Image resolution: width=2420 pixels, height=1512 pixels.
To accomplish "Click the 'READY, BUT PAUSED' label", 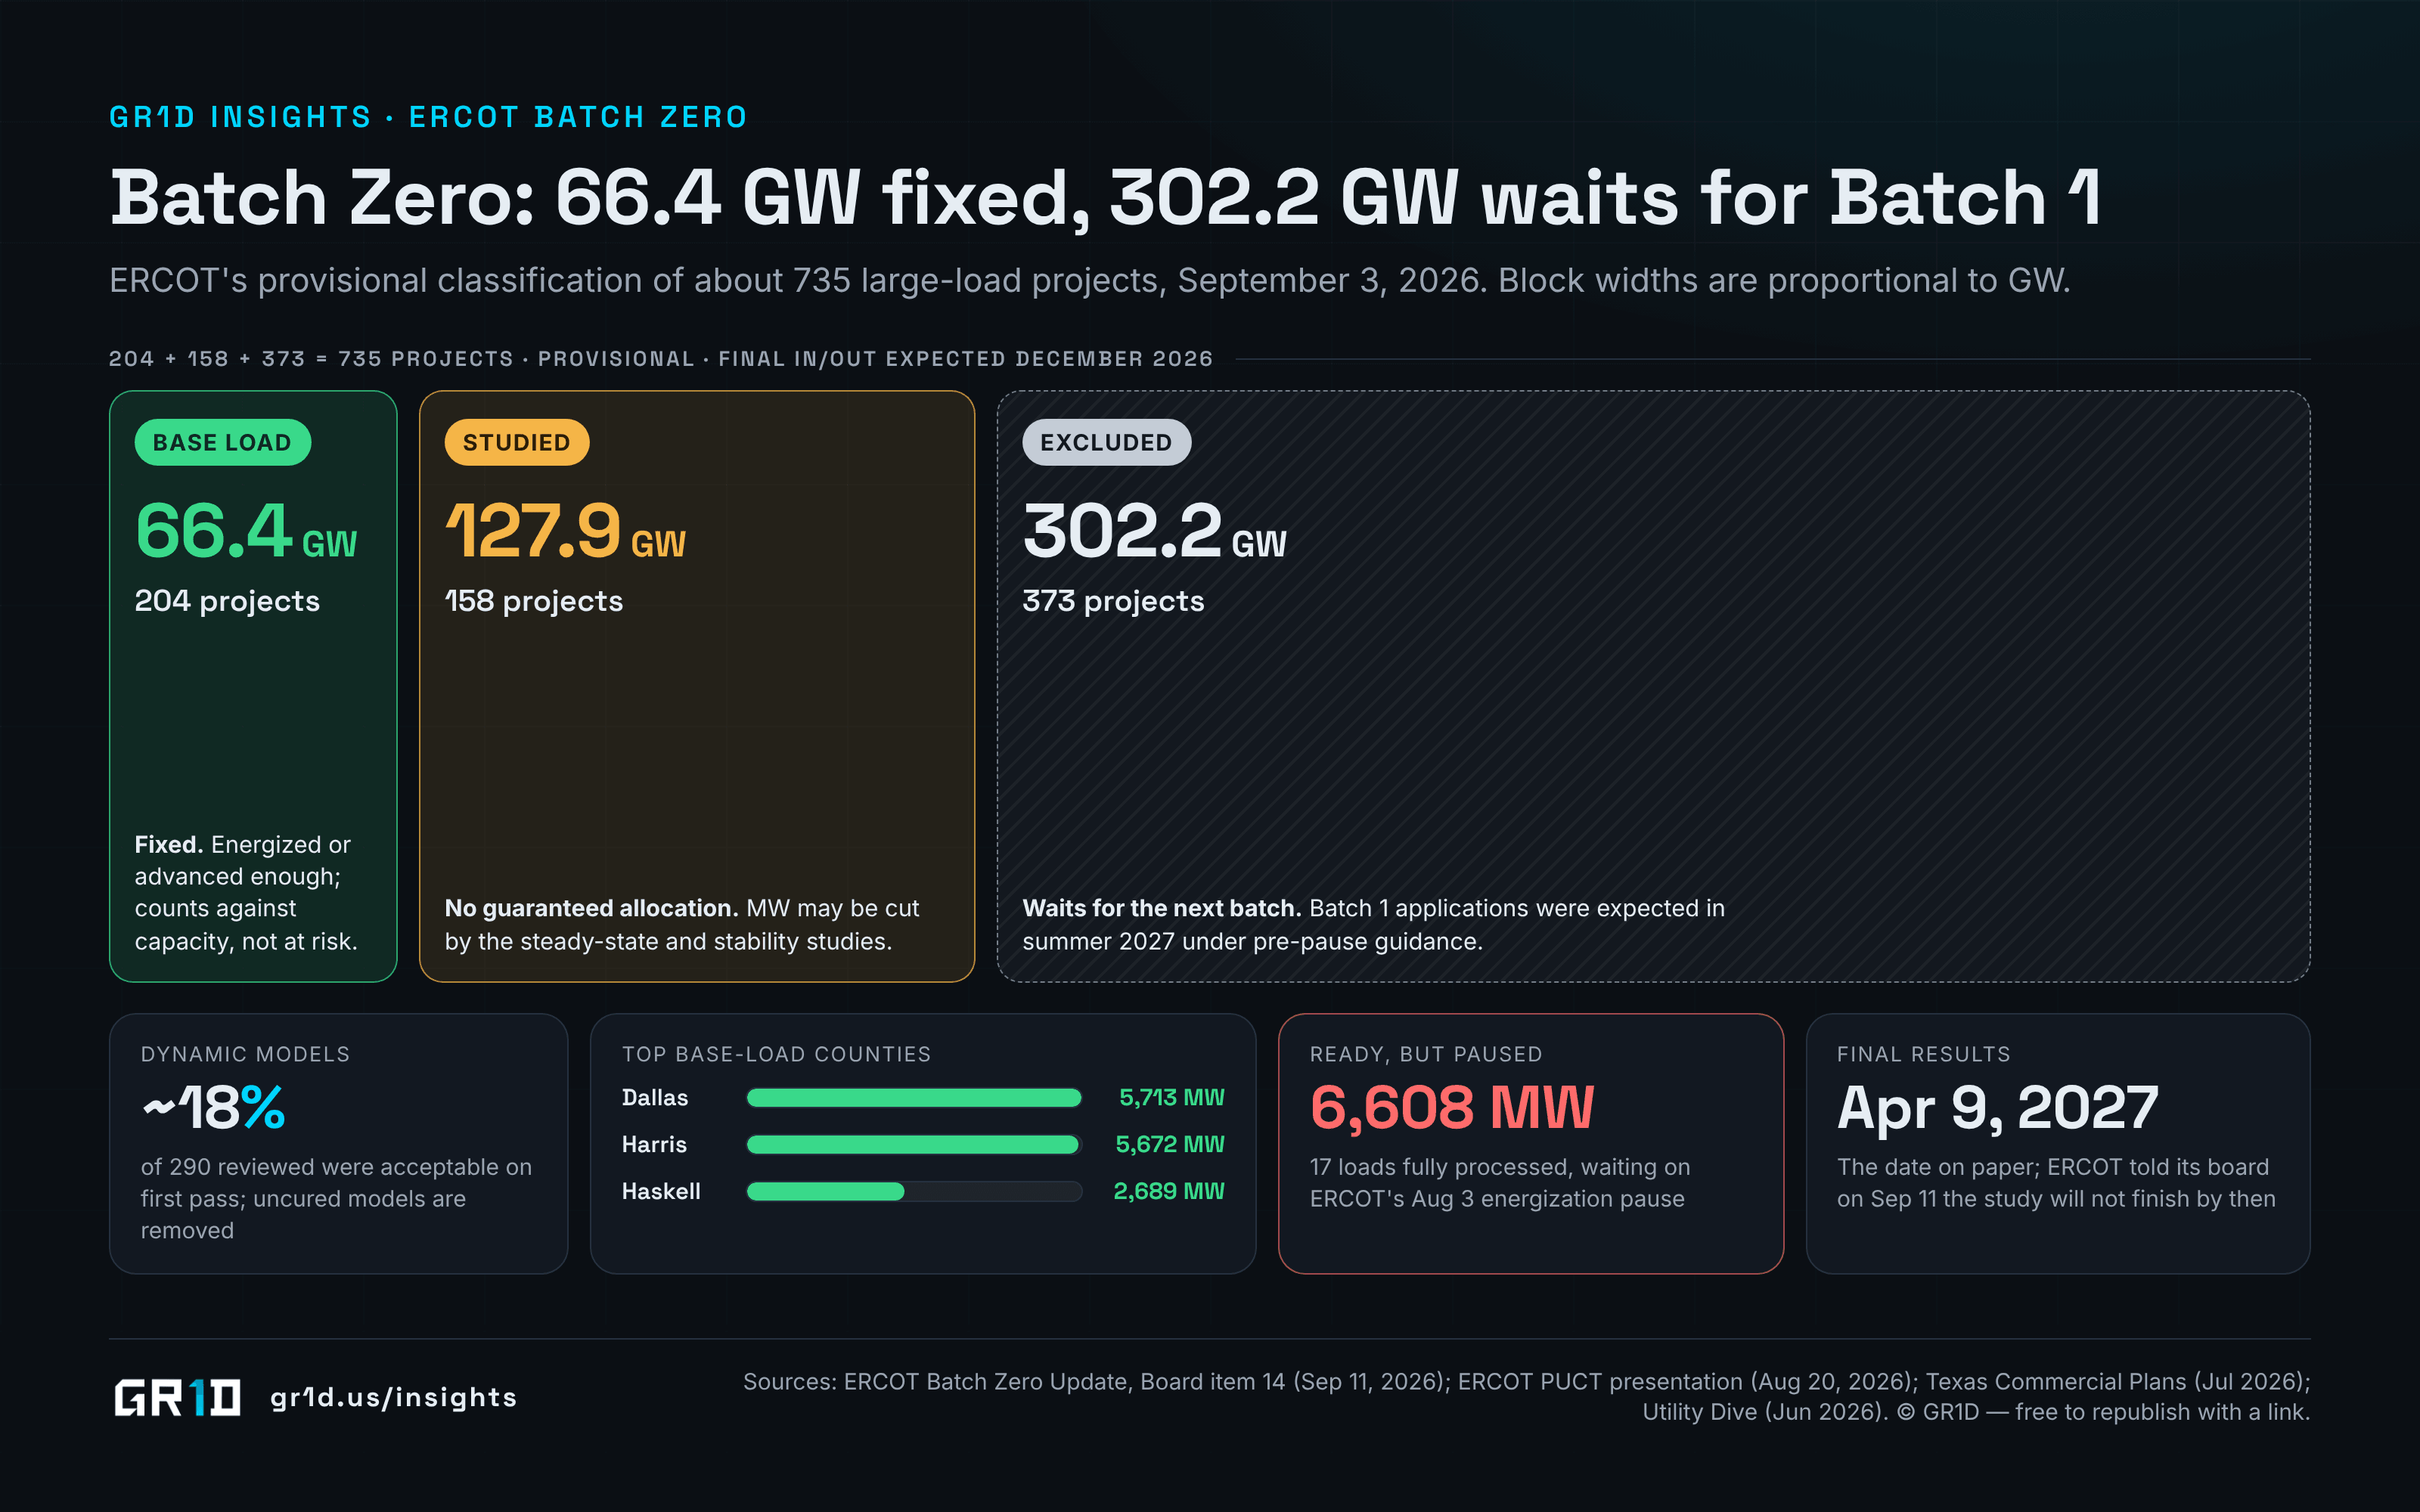I will point(1426,1054).
